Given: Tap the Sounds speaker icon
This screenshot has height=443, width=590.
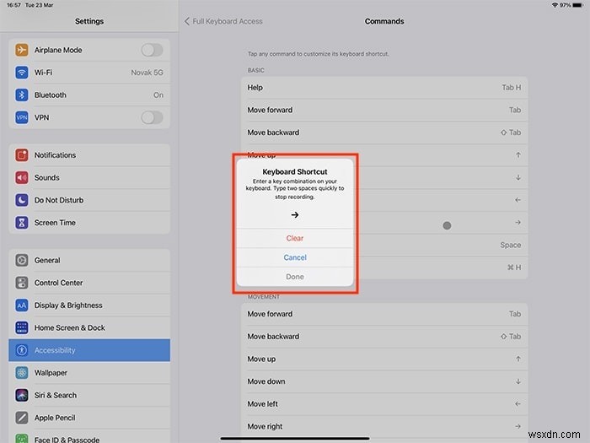Looking at the screenshot, I should click(x=21, y=177).
